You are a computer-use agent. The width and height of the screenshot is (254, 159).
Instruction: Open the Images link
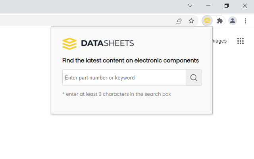(219, 41)
